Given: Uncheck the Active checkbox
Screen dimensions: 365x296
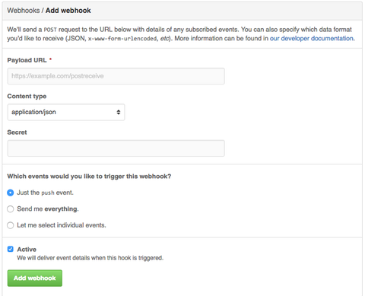Looking at the screenshot, I should pos(11,249).
